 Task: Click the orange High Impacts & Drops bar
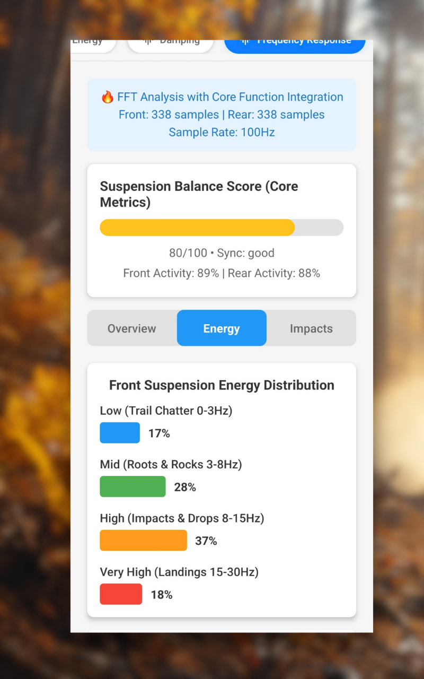[143, 541]
